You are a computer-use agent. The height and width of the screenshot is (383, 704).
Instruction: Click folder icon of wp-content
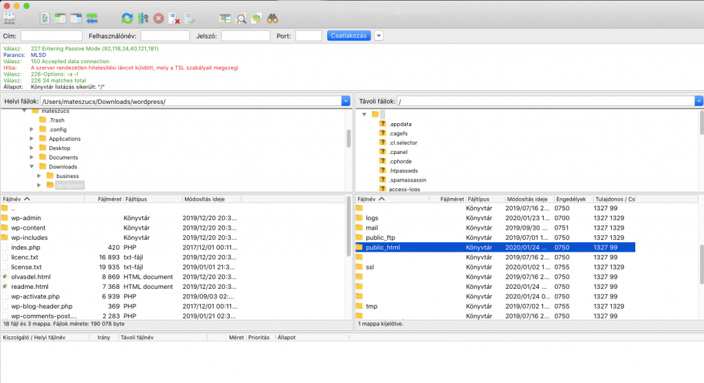coord(5,228)
